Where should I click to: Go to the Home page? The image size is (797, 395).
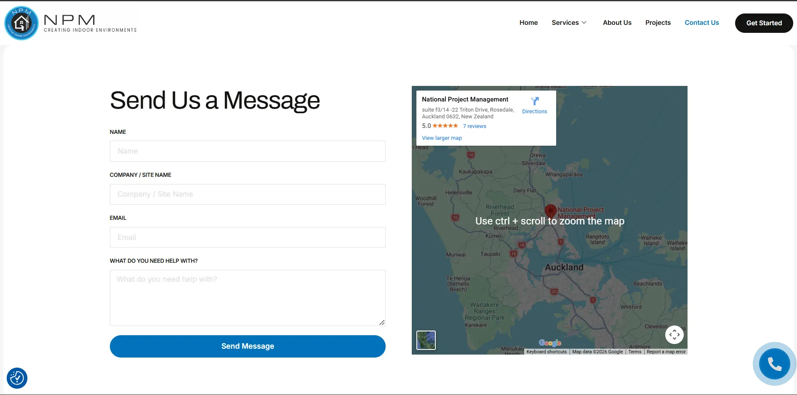tap(528, 23)
